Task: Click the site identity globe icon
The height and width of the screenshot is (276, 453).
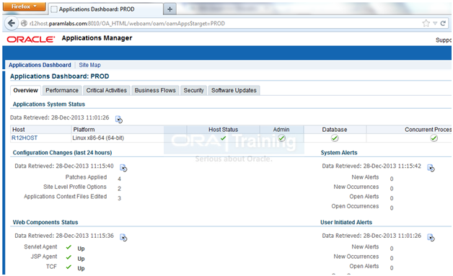Action: point(25,23)
